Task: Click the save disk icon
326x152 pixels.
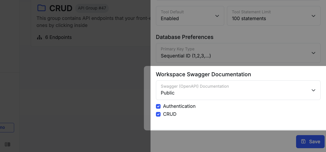Action: (x=303, y=141)
